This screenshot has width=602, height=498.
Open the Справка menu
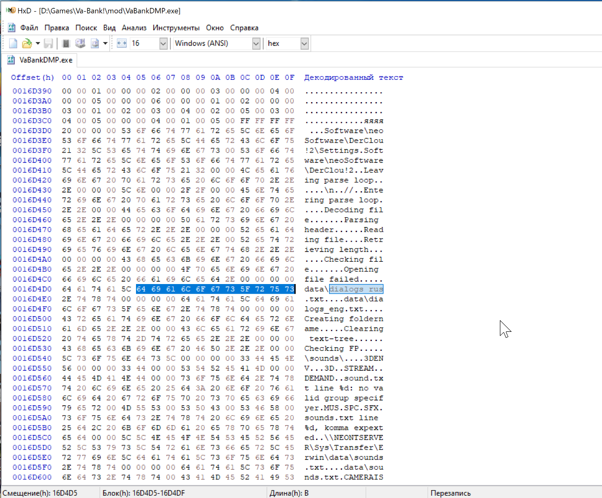244,28
